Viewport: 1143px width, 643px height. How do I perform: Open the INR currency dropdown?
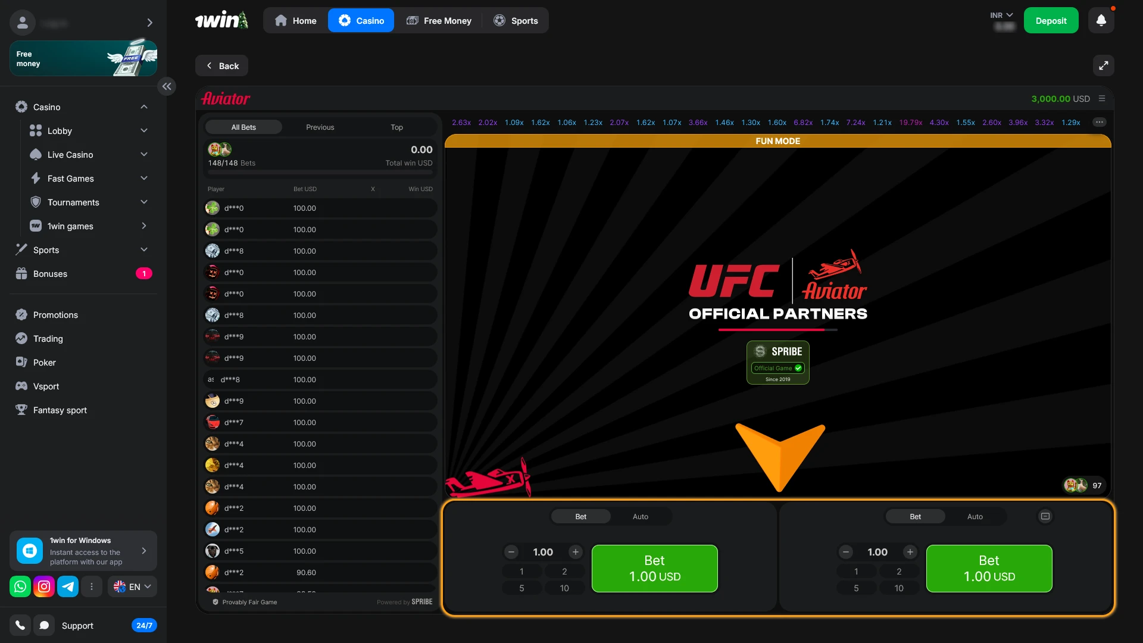(1001, 15)
